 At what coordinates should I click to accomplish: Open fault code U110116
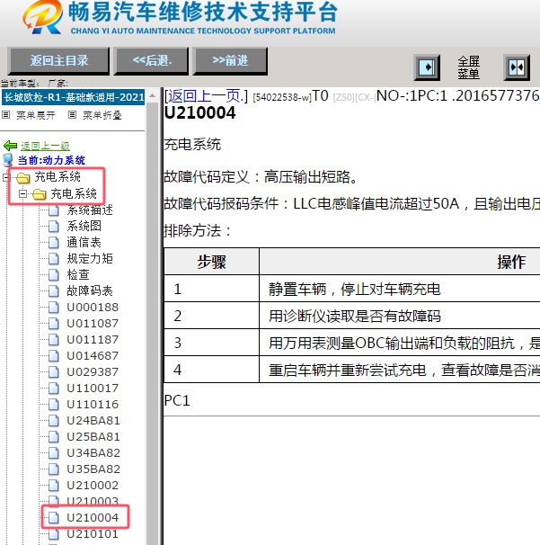pos(93,404)
